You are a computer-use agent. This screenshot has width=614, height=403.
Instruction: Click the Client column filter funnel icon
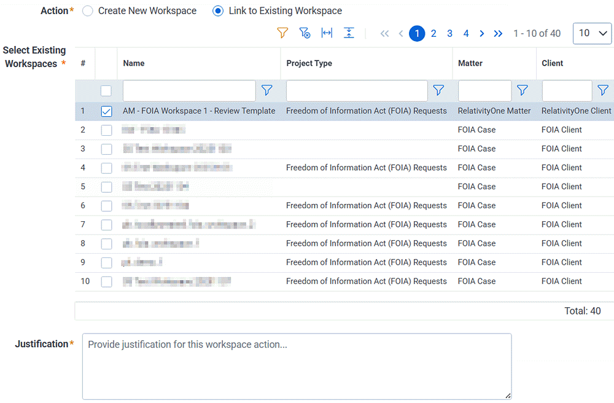coord(602,90)
